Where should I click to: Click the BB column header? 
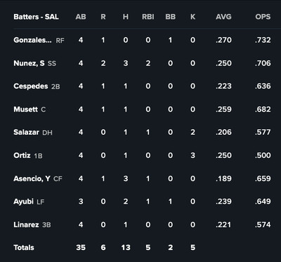point(170,17)
